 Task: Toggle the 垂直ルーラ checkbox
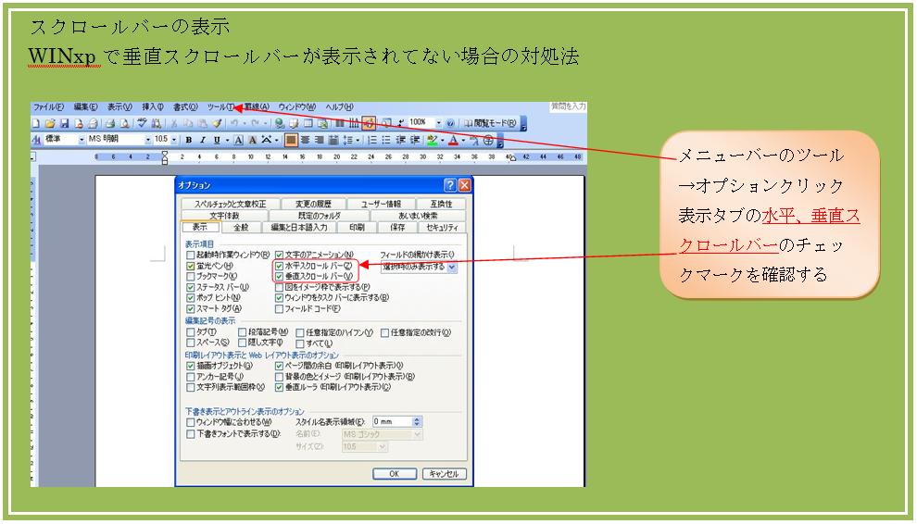click(279, 387)
